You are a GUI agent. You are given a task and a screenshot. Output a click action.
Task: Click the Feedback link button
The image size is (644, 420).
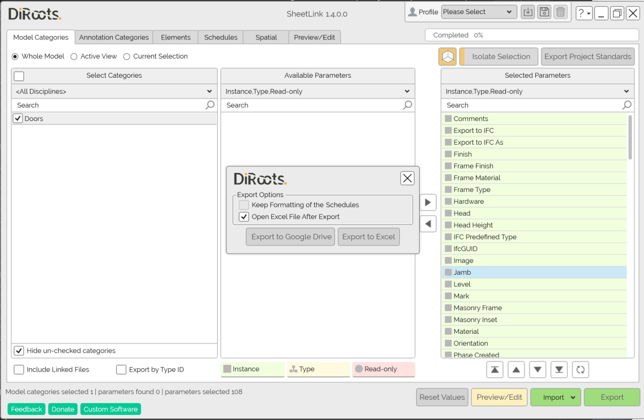27,409
